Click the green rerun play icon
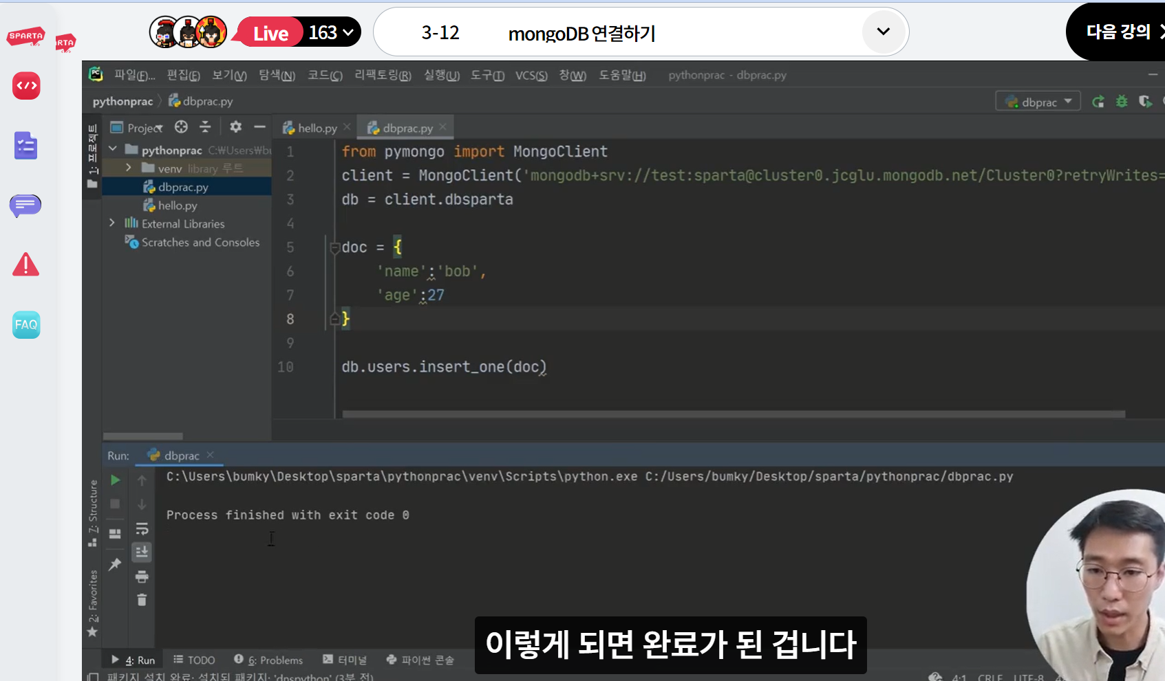Screen dimensions: 1165x681 (x=116, y=480)
